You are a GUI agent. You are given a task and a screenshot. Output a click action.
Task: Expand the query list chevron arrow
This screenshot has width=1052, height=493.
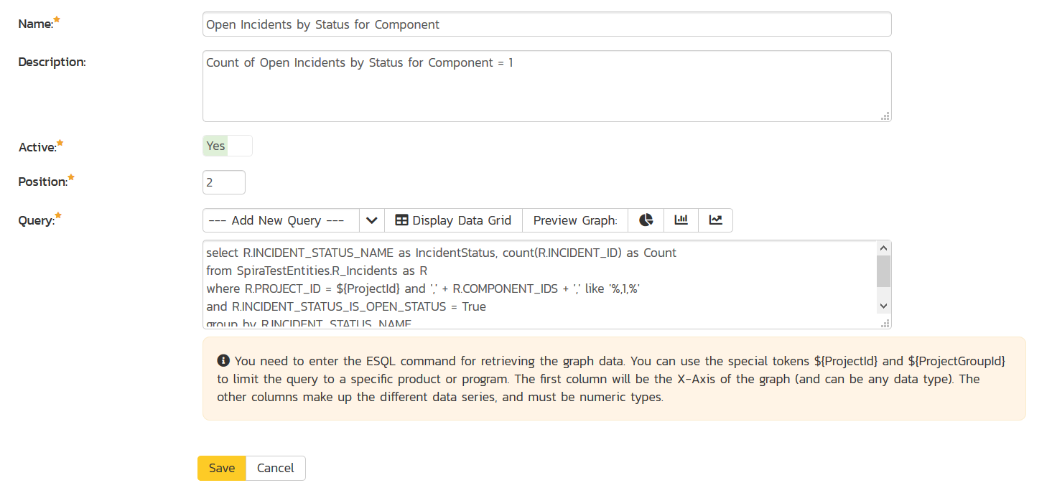[x=371, y=220]
